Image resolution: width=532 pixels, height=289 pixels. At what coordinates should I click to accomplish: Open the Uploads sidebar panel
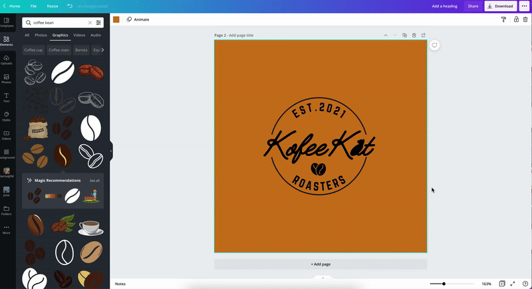tap(7, 60)
